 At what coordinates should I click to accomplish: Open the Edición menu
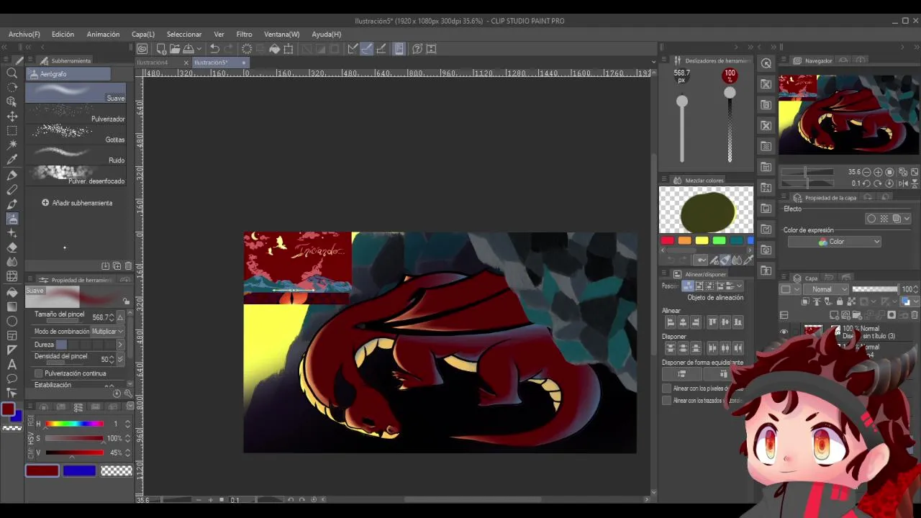point(63,34)
